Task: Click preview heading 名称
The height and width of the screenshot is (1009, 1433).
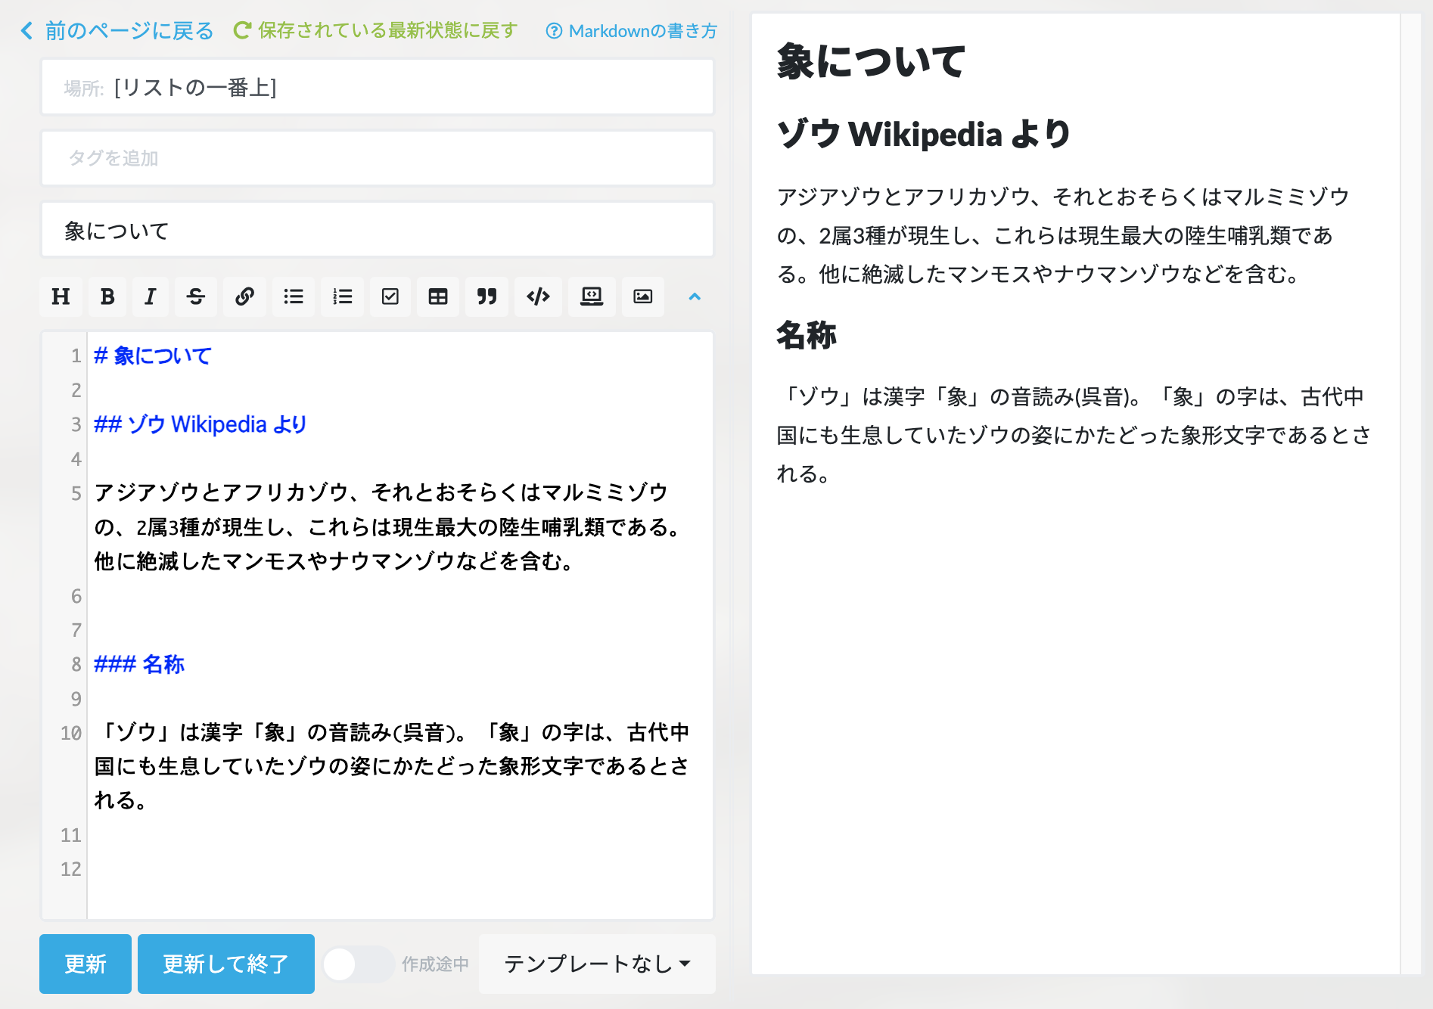Action: 807,334
